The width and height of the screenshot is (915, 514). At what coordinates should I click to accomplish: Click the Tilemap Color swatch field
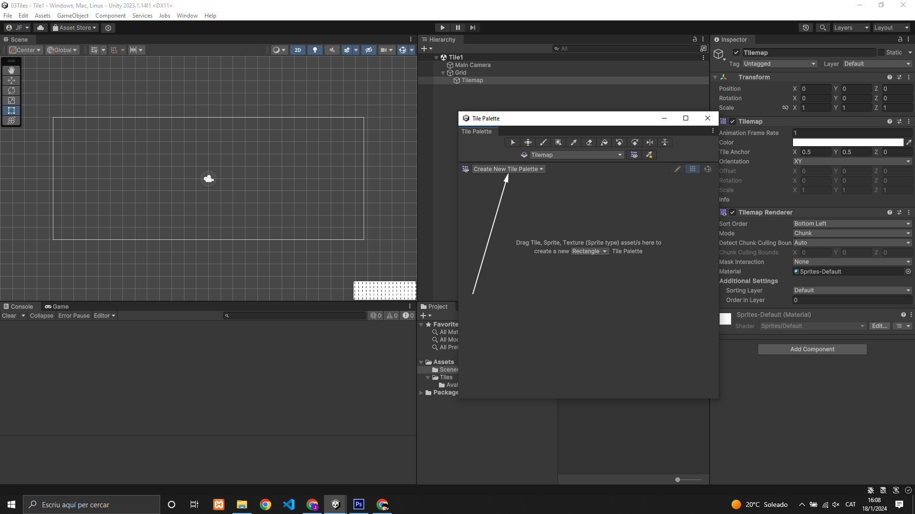pos(848,142)
